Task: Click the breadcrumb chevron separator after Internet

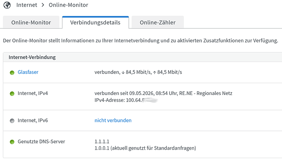Action: pos(43,5)
